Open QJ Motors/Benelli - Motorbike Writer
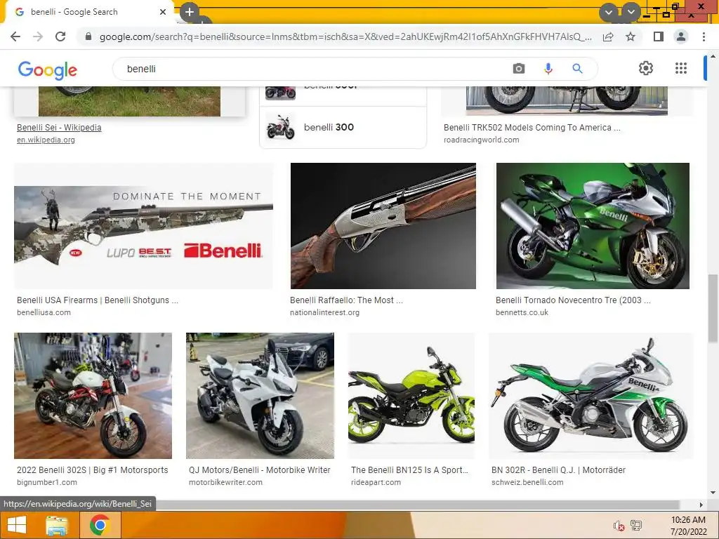The height and width of the screenshot is (539, 719). pyautogui.click(x=260, y=470)
